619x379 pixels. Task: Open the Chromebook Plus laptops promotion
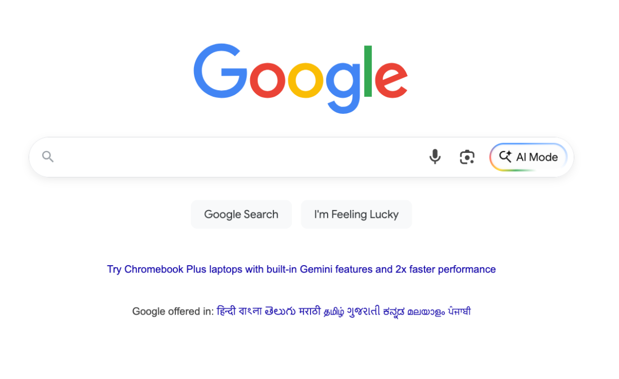tap(300, 269)
